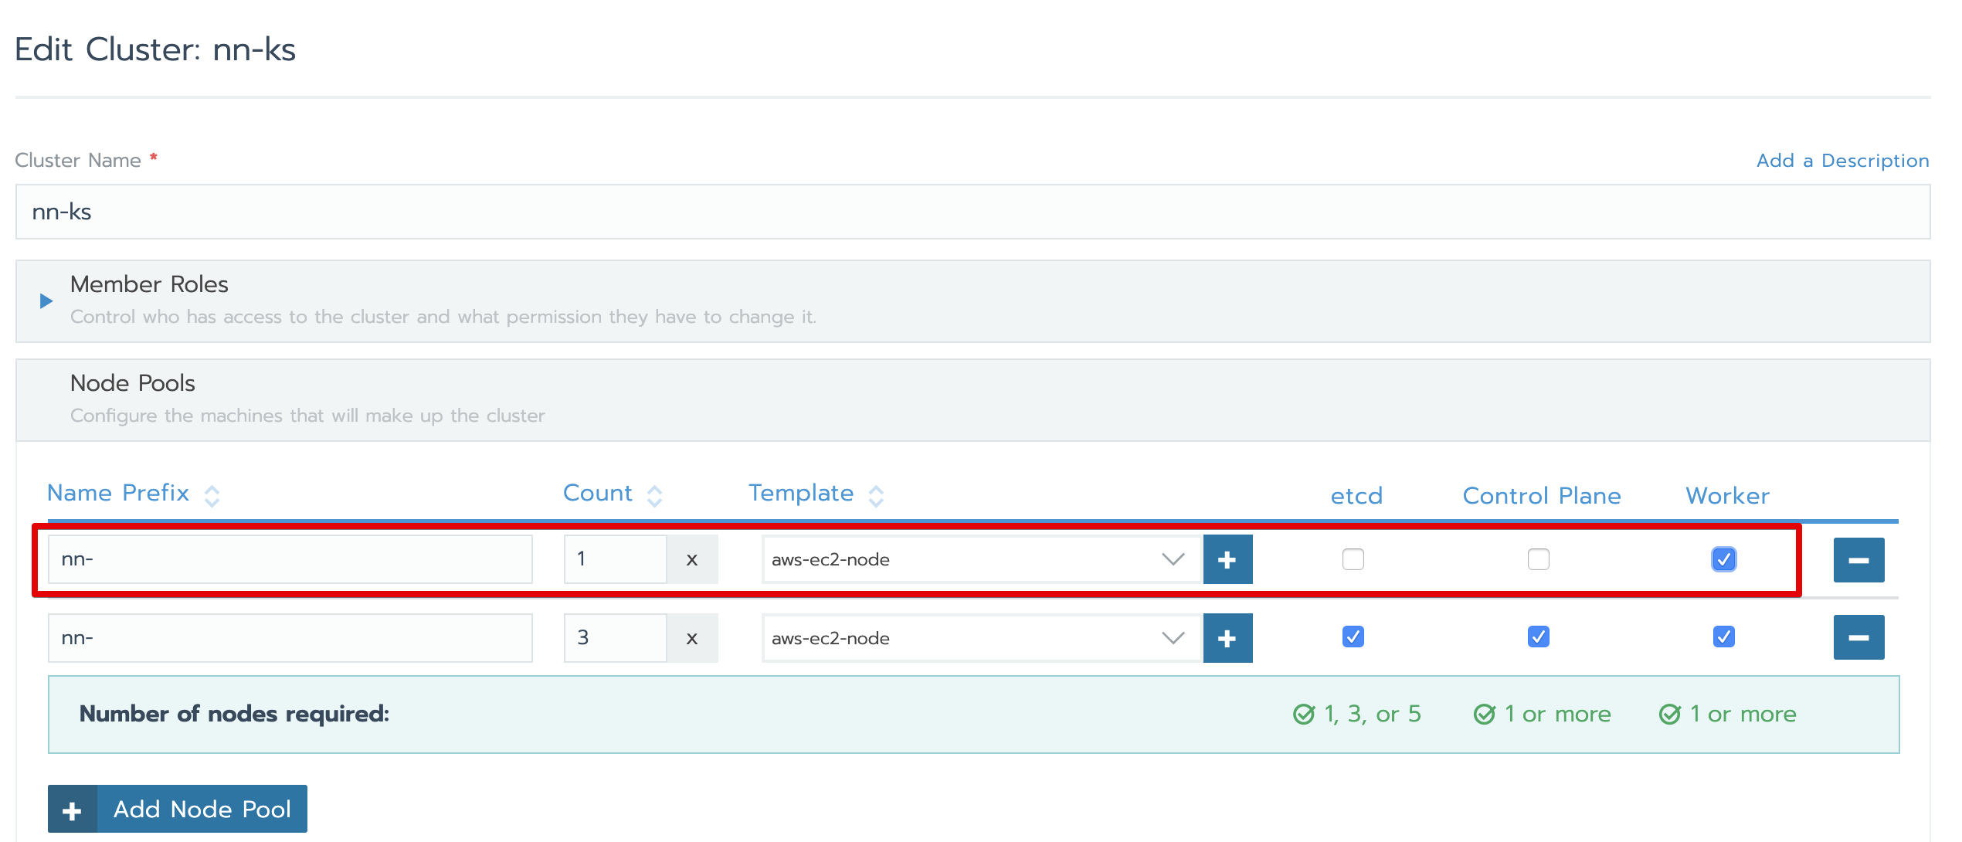
Task: Expand the Member Roles section
Action: click(x=46, y=300)
